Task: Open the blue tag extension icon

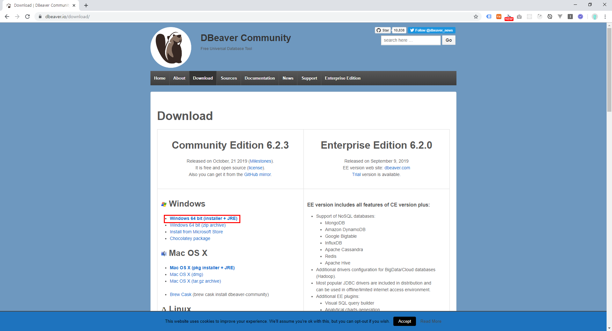Action: pos(489,17)
